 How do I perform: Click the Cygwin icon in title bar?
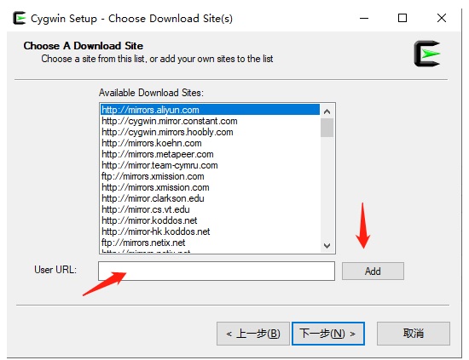coord(20,18)
